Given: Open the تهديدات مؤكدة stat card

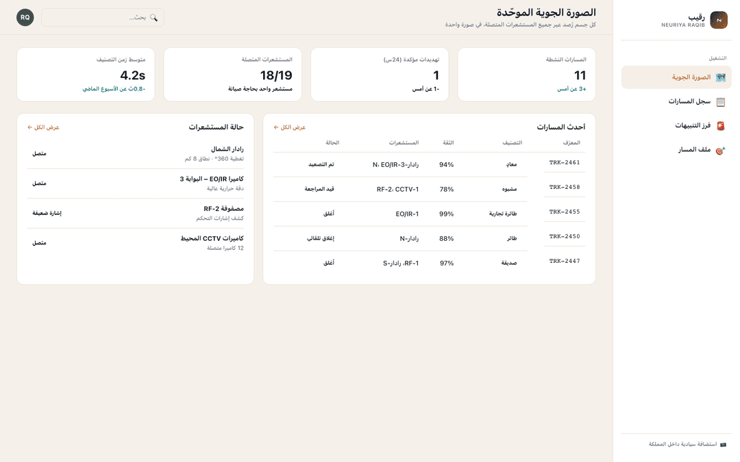Looking at the screenshot, I should point(380,75).
